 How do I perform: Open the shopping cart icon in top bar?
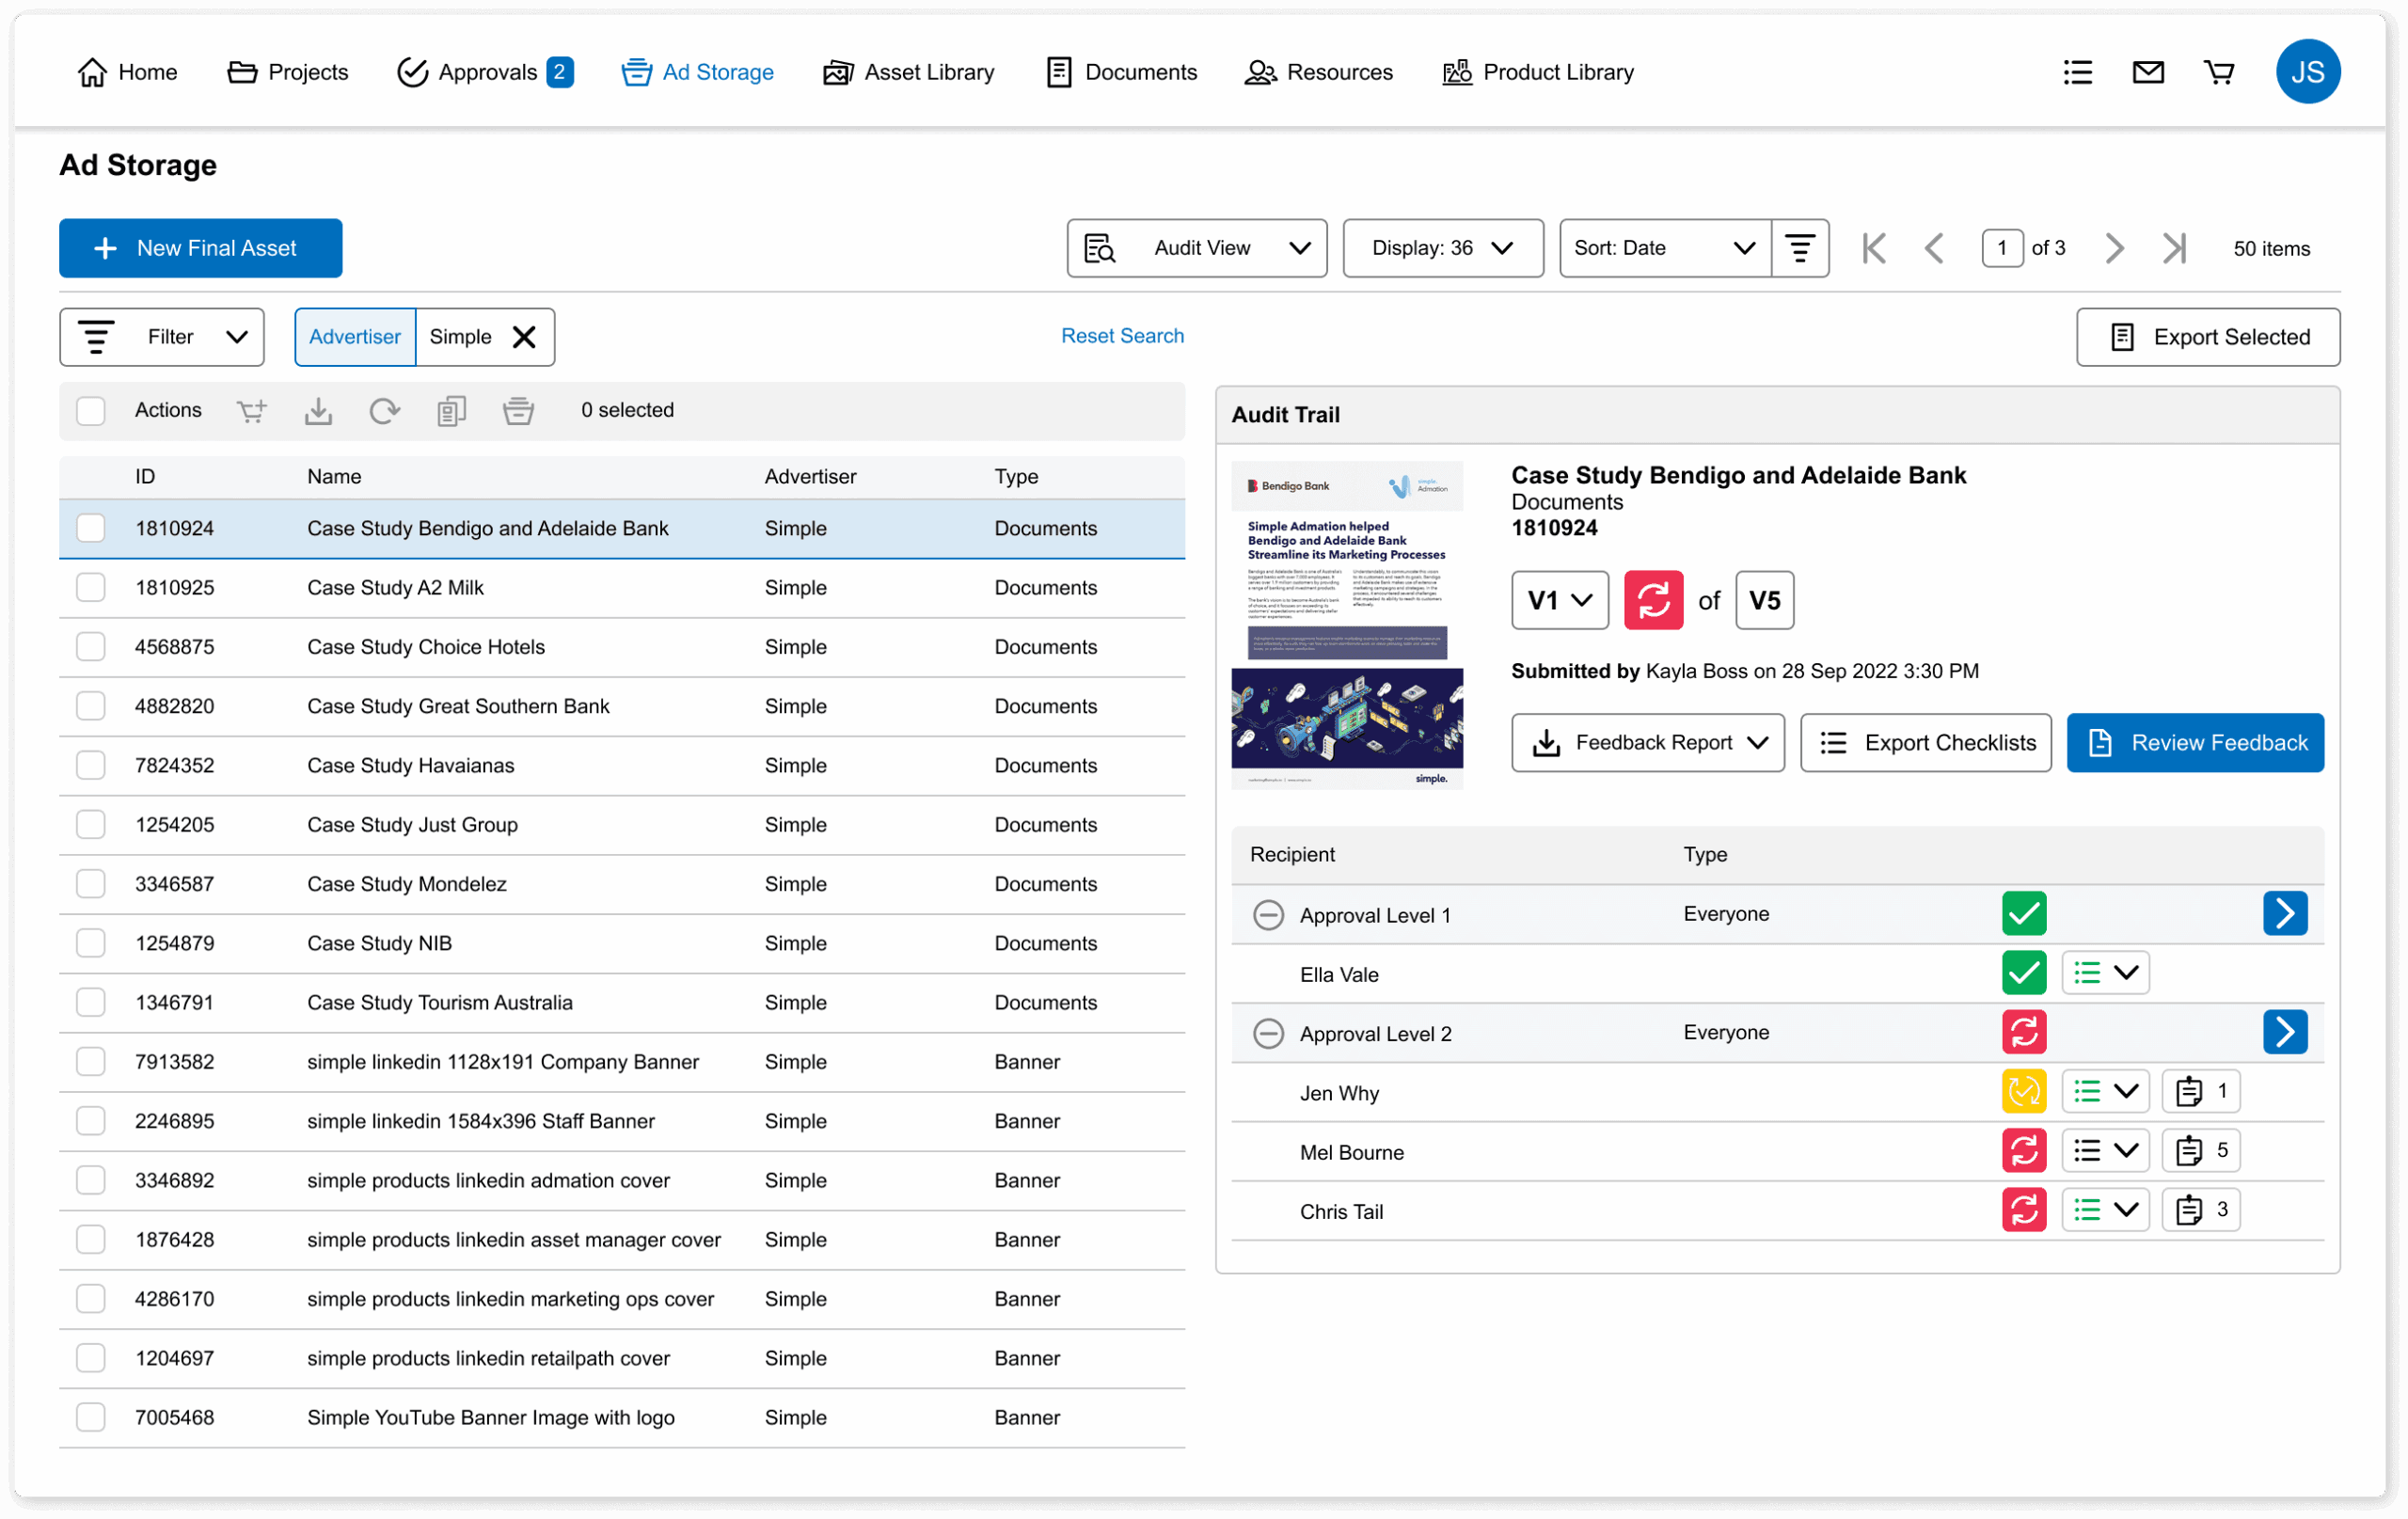pyautogui.click(x=2219, y=71)
